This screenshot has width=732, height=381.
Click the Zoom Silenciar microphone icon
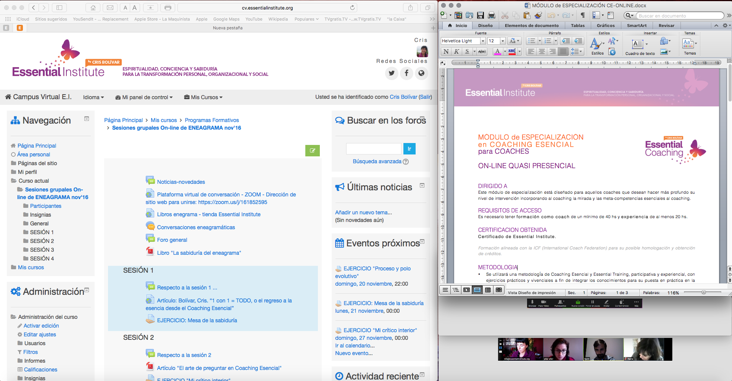coord(532,302)
